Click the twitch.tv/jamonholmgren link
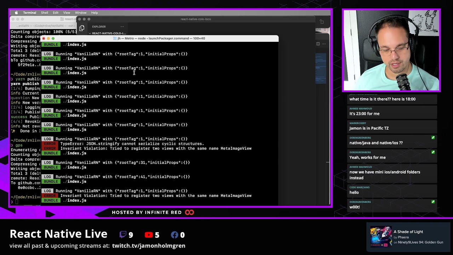Image resolution: width=453 pixels, height=255 pixels. (149, 245)
